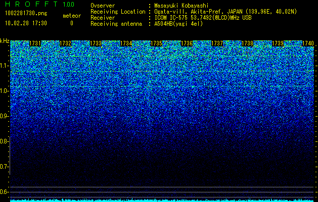This screenshot has width=318, height=202.
Task: Click the meteor label
Action: tap(72, 16)
